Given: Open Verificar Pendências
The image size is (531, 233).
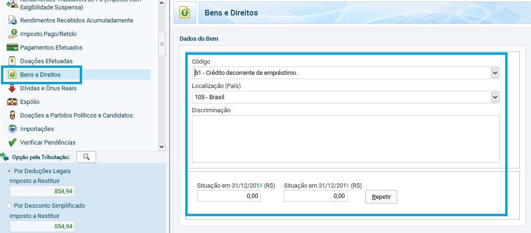Looking at the screenshot, I should pos(48,142).
